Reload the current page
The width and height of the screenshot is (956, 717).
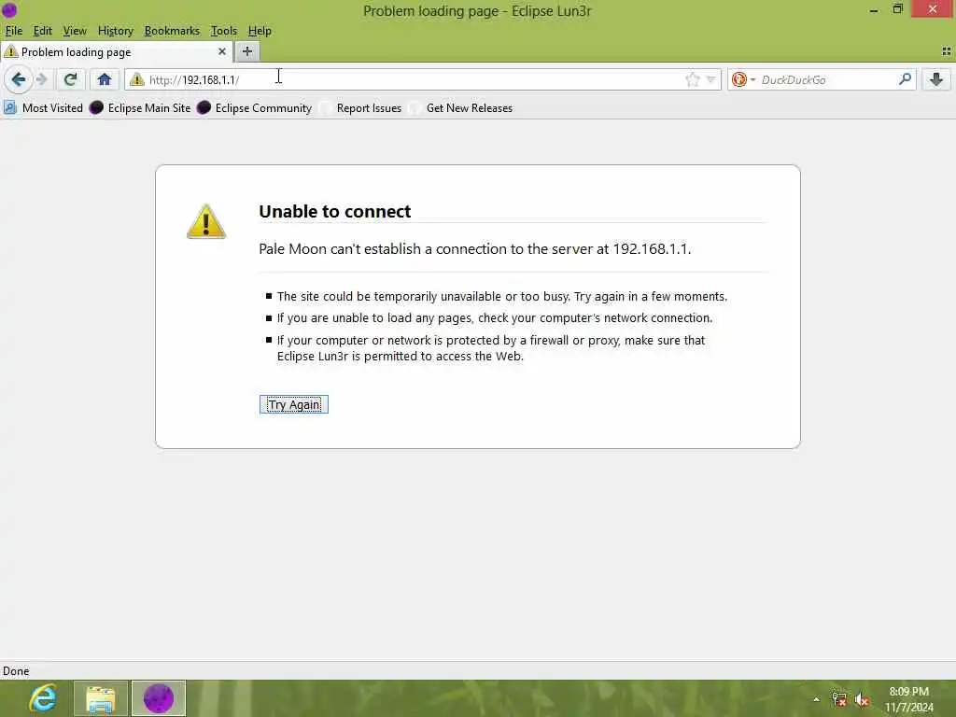(70, 79)
